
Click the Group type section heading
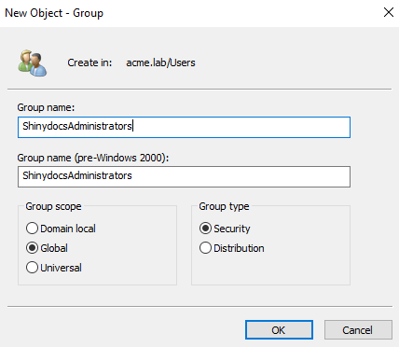tap(224, 206)
